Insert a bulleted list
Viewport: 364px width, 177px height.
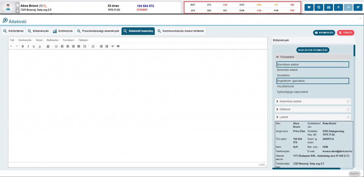tap(85, 46)
